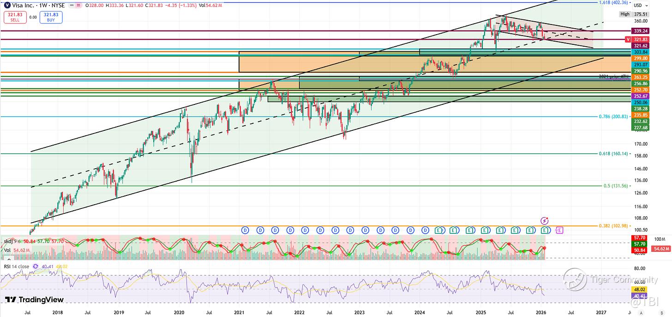
Task: Select the 0.5 (131.56) Fibonacci label
Action: coord(616,186)
